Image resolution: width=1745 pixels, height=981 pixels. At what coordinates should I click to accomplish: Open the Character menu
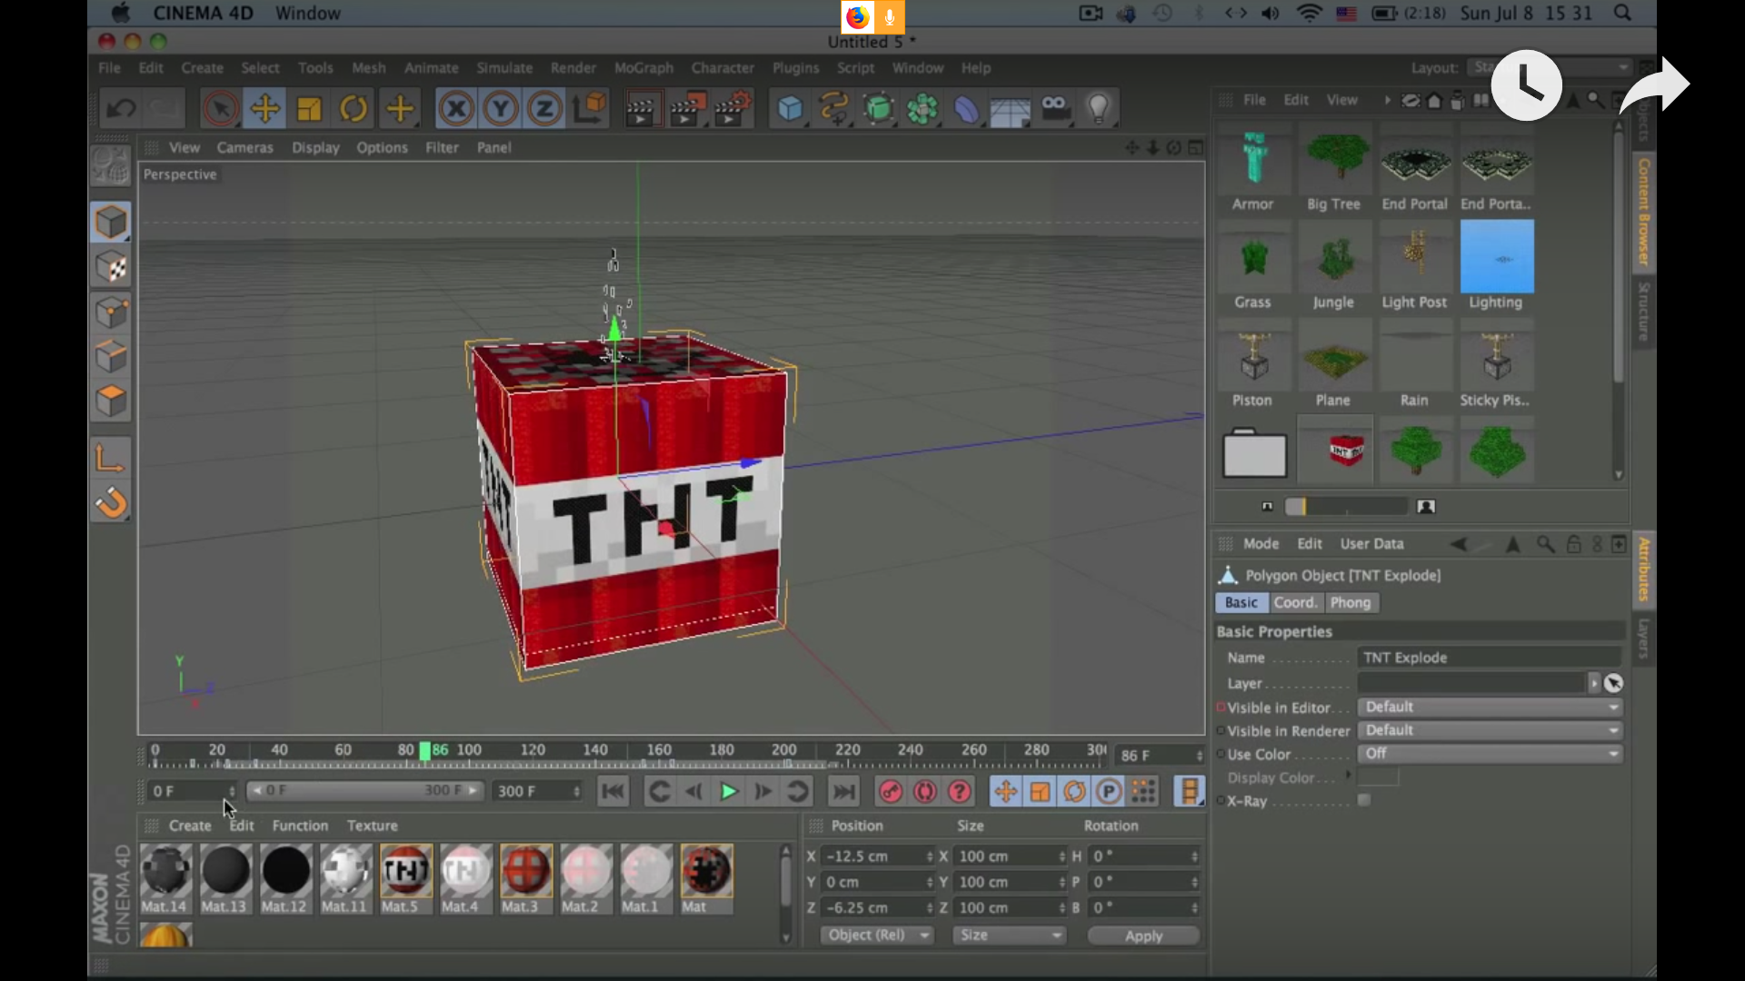(723, 68)
